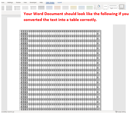Click Accessibility: Good to go status
This screenshot has height=117, width=133.
[x=8, y=112]
